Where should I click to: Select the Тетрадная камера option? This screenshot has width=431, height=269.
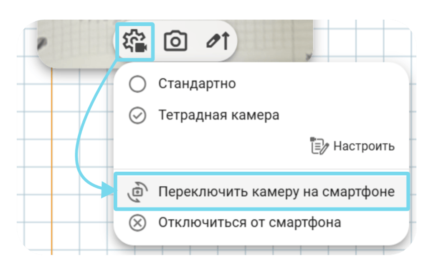(204, 115)
